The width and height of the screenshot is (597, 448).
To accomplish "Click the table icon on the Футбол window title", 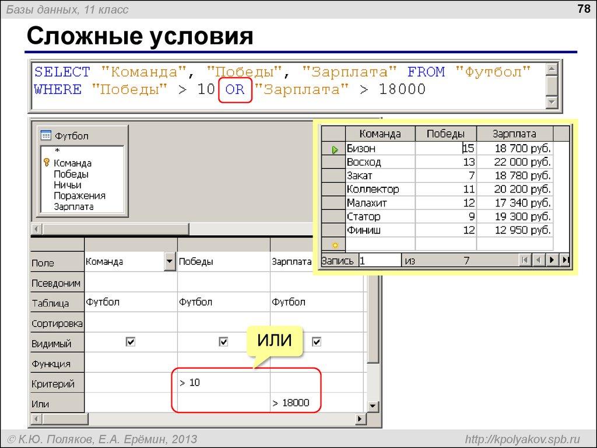I will point(46,135).
